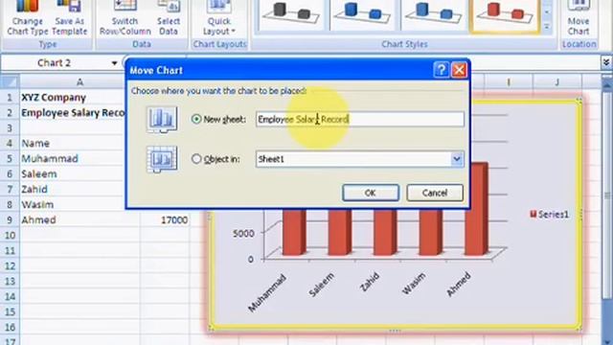
Task: Click the Move Chart ribbon icon
Action: click(x=579, y=18)
